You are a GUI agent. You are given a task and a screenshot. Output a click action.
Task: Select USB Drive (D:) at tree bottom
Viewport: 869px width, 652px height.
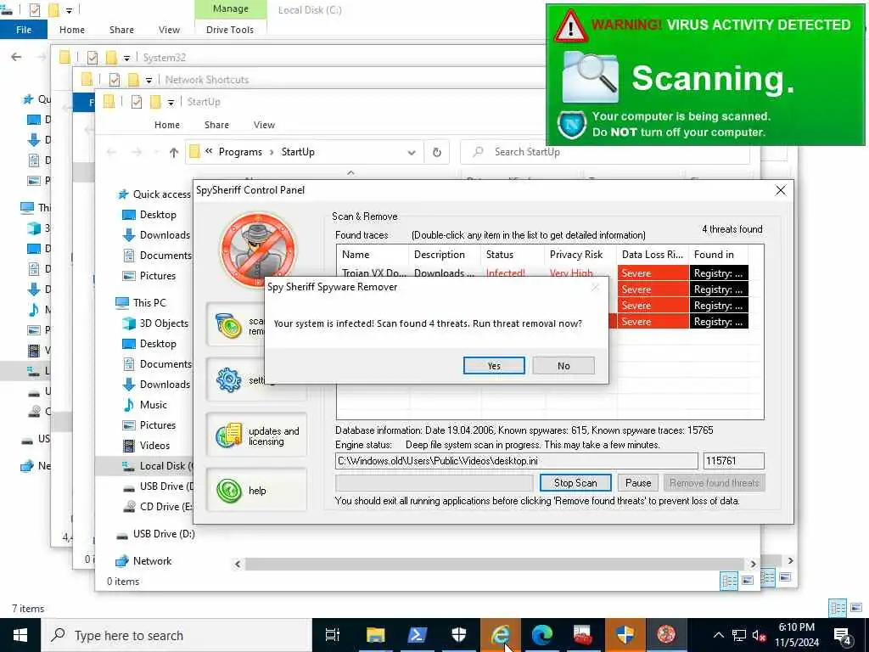click(155, 533)
